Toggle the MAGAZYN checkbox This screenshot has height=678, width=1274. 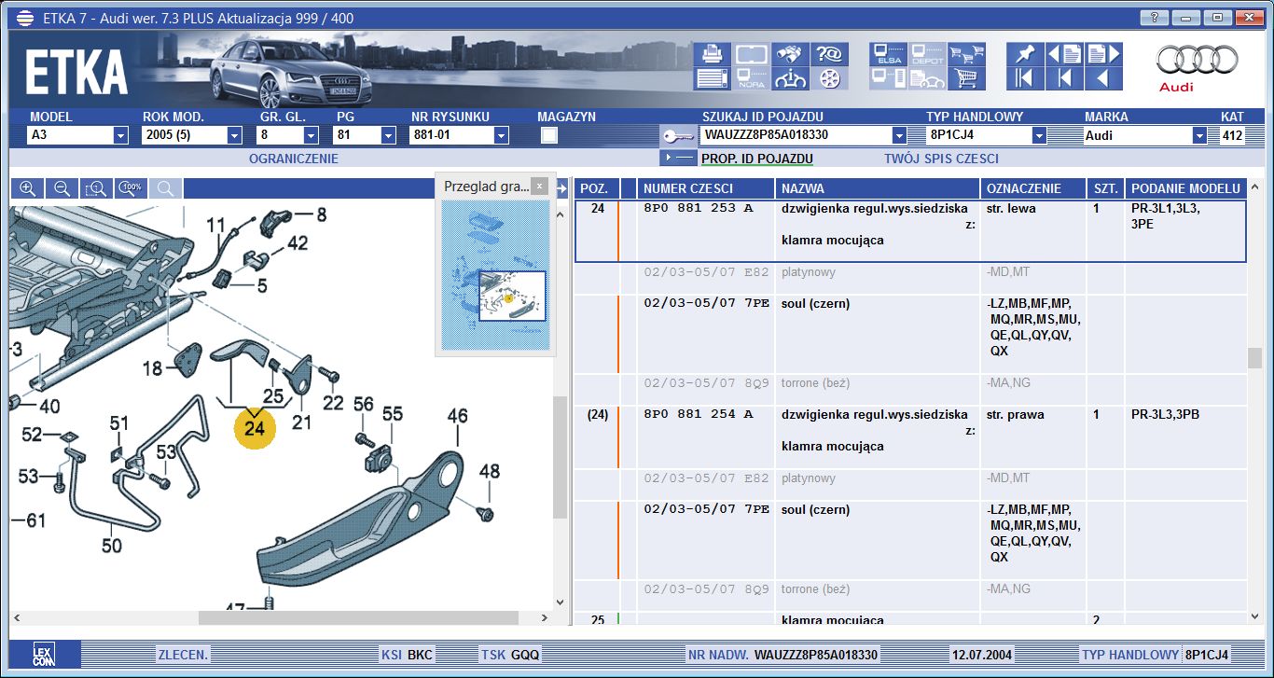550,135
